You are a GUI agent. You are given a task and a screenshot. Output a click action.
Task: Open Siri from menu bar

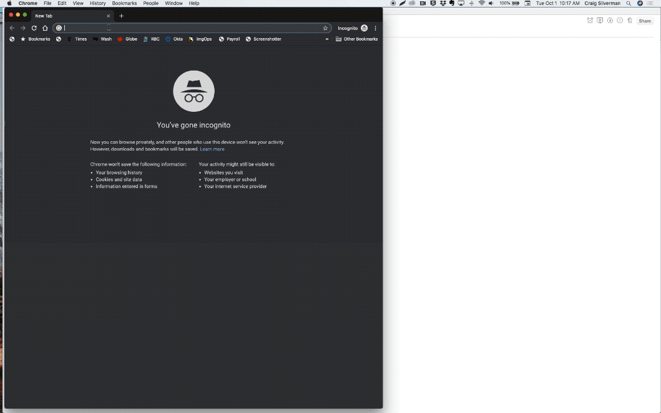pyautogui.click(x=640, y=3)
